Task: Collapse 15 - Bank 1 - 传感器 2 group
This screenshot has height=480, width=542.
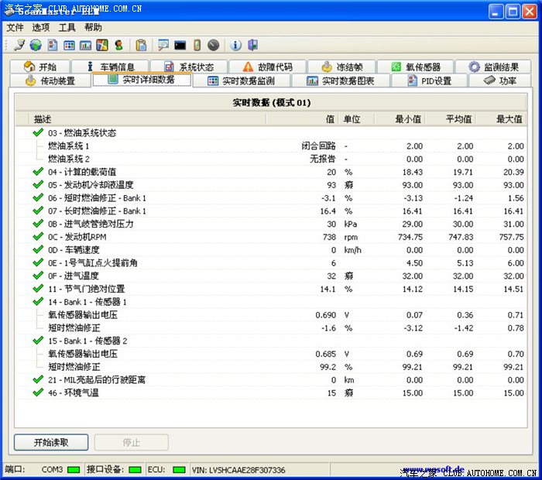Action: pyautogui.click(x=38, y=341)
